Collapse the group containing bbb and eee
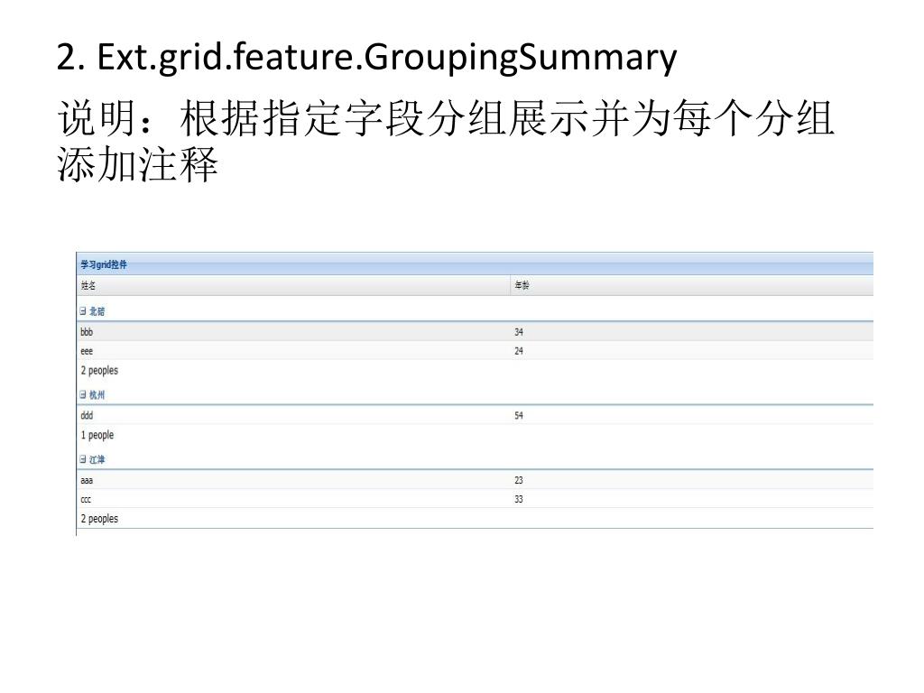 (83, 311)
